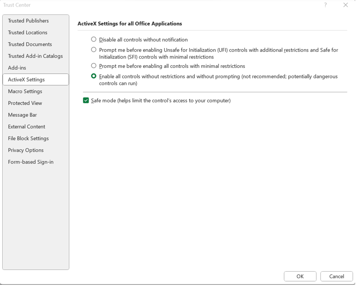Open the Trusted Add-in Catalogs page
This screenshot has width=356, height=287.
[x=35, y=56]
